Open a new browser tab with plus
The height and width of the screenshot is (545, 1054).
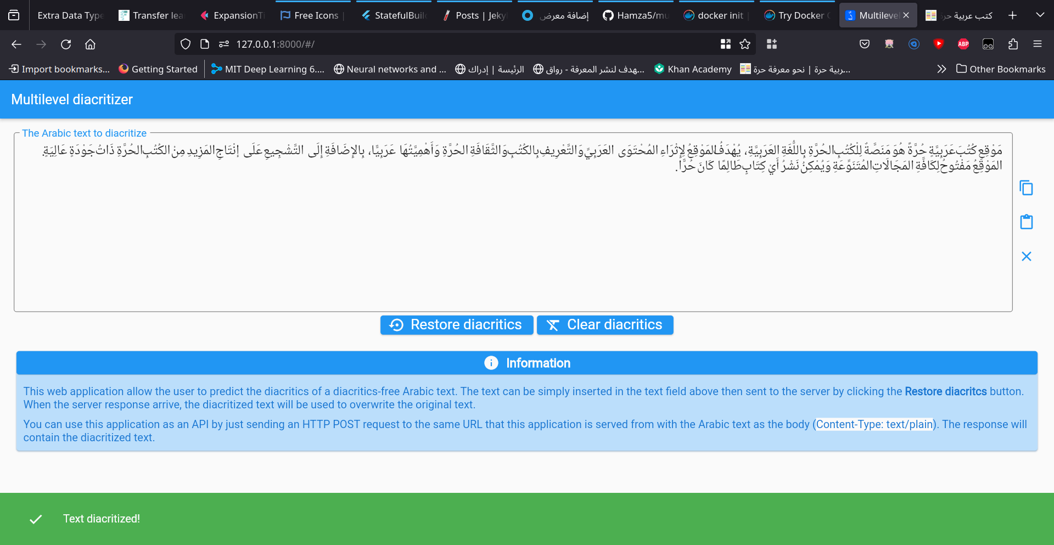[x=1013, y=15]
